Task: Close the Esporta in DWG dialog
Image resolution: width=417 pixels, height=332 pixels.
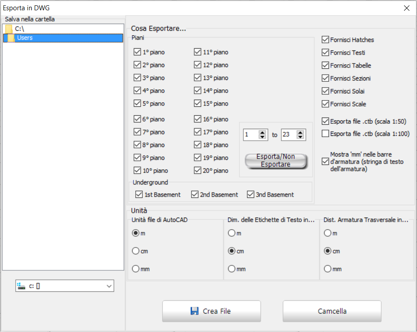Action: (x=406, y=8)
